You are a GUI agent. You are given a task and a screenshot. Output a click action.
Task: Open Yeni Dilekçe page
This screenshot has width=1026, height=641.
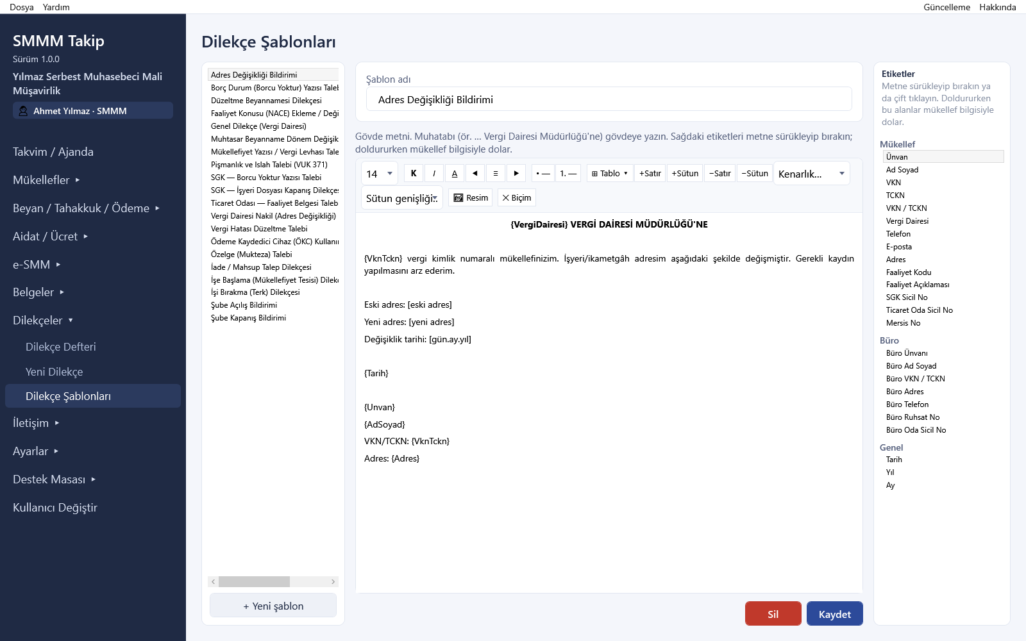tap(55, 372)
